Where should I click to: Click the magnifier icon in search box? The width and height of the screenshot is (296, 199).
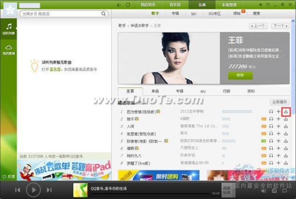(104, 14)
